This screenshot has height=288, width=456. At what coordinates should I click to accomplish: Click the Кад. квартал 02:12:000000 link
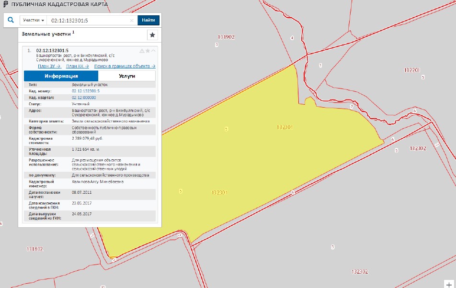(x=84, y=97)
